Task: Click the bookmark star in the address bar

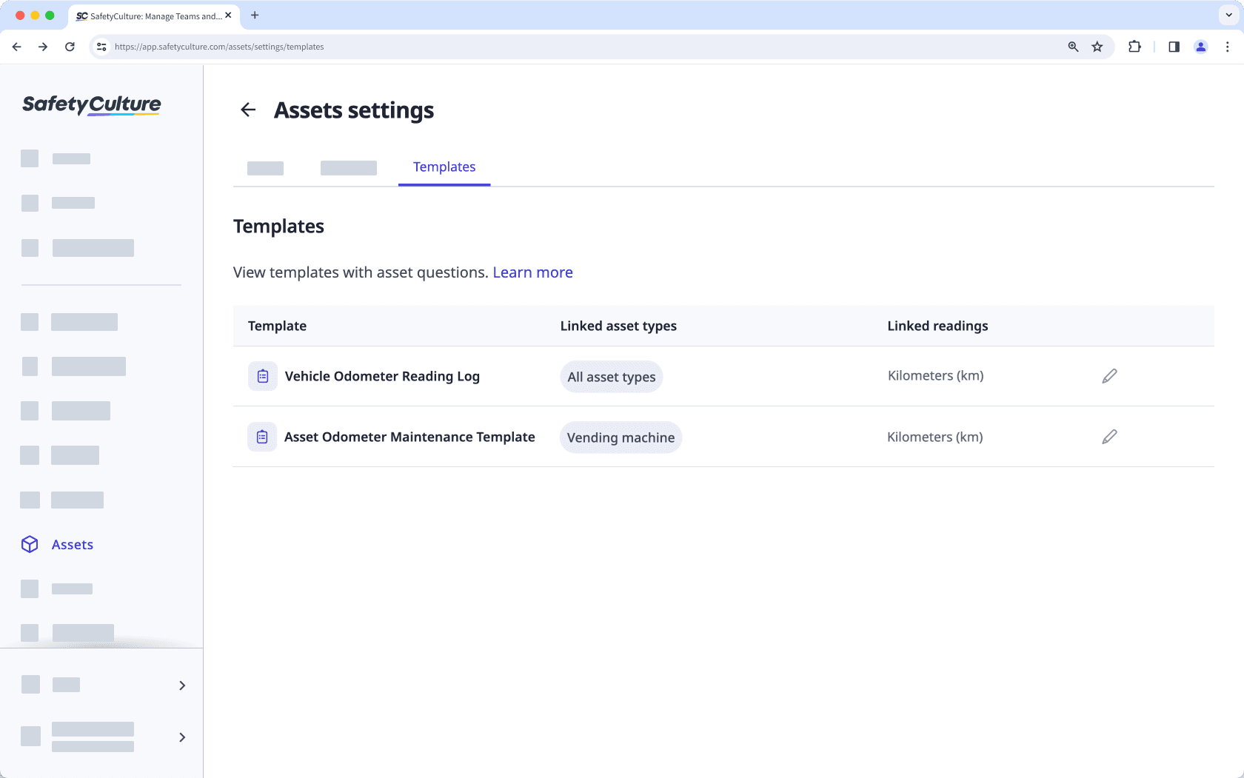Action: (x=1097, y=47)
